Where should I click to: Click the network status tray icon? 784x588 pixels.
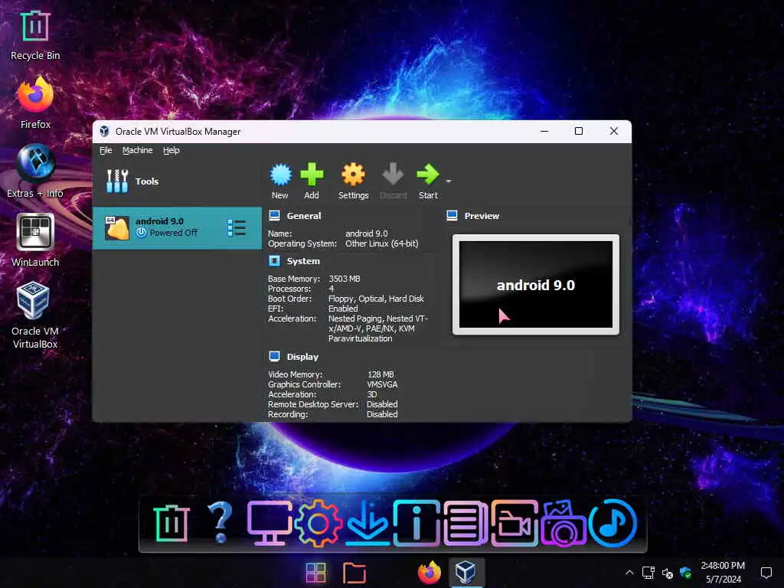(648, 573)
